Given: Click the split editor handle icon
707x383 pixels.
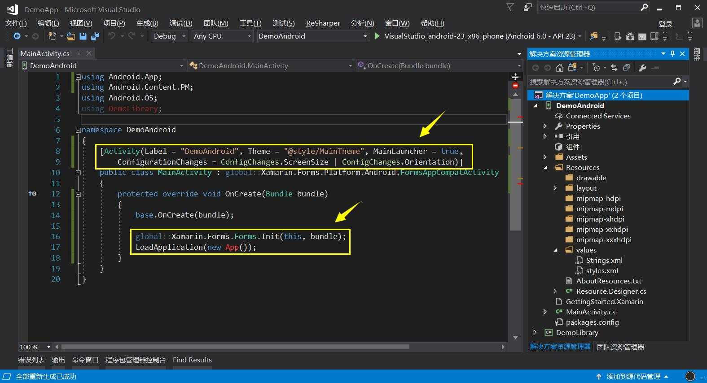Looking at the screenshot, I should [515, 77].
